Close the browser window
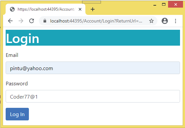 [x=175, y=5]
